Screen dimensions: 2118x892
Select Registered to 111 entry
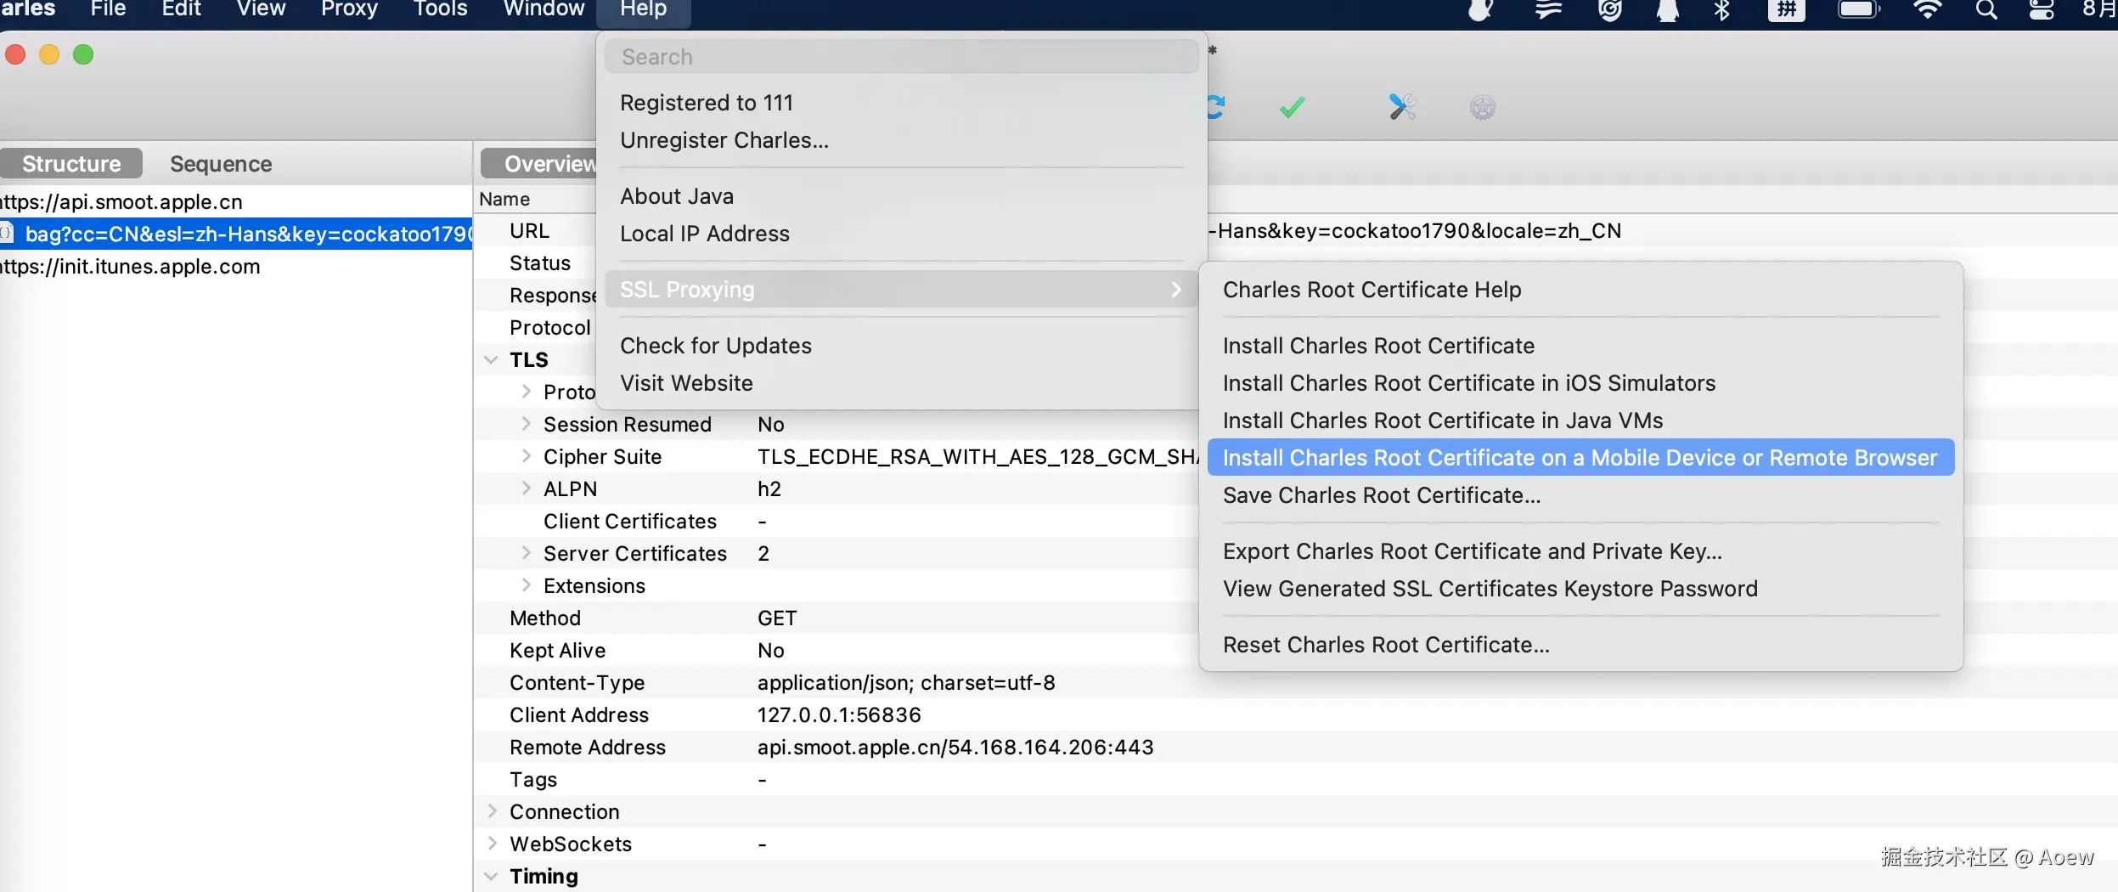(x=901, y=103)
